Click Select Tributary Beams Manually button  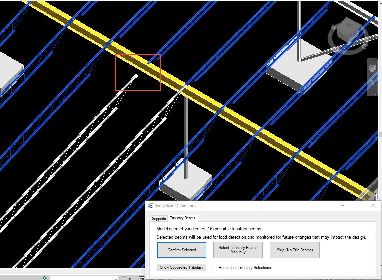point(238,250)
